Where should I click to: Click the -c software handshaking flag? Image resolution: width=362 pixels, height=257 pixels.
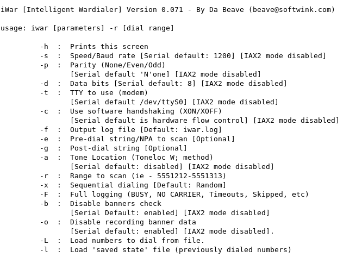click(x=44, y=111)
